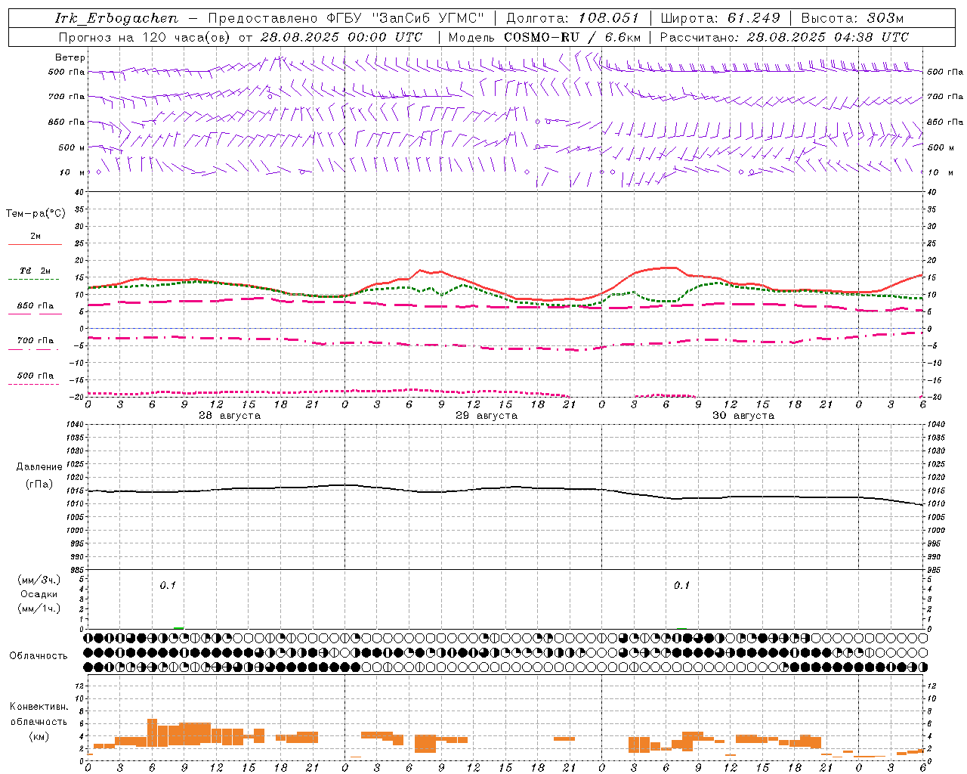This screenshot has height=774, width=967.
Task: Click the calculation time 28.08.2025 04:38 UTC
Action: tap(828, 37)
